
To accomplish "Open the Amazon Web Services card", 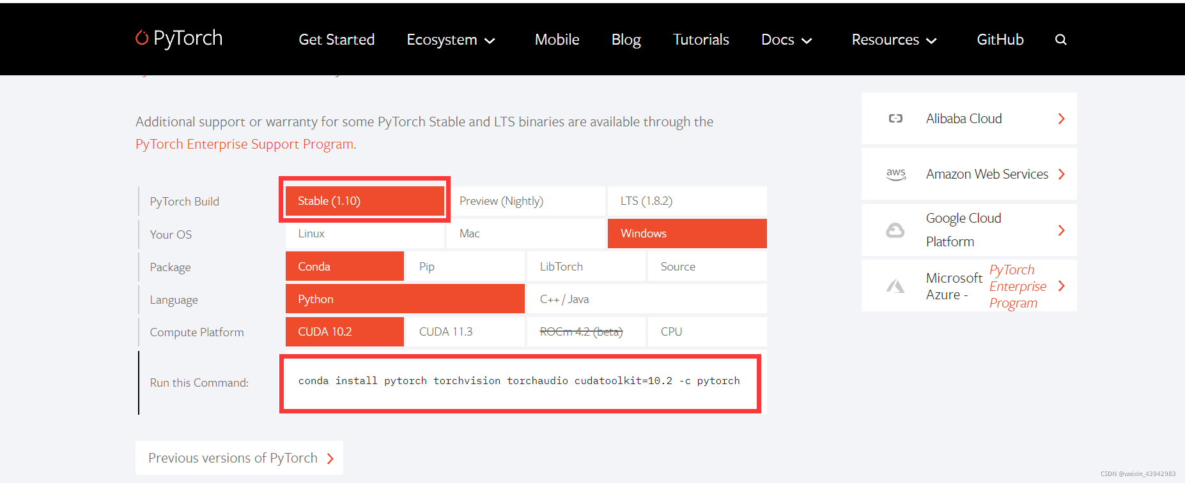I will 969,174.
